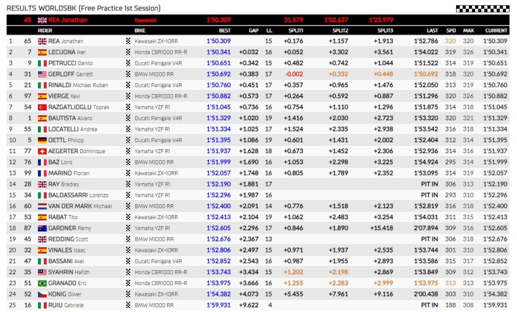The width and height of the screenshot is (517, 312).
Task: Click gap value '+9.622'
Action: tap(249, 305)
